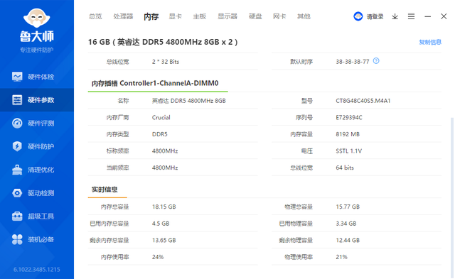Viewport: 455px width, 279px height.
Task: Select the 内存 tab
Action: [151, 16]
